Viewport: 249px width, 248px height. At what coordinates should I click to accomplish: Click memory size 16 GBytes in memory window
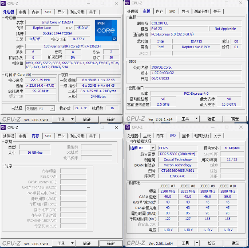click(x=35, y=152)
